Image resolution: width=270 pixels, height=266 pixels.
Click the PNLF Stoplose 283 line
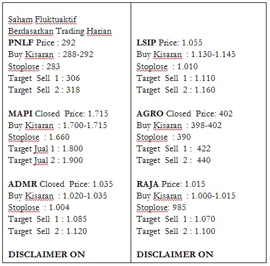point(34,67)
